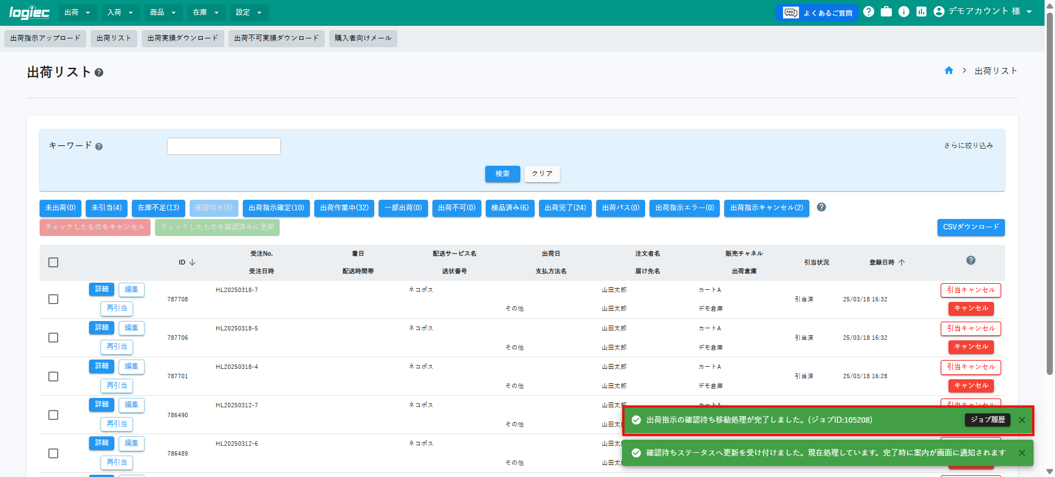Expand the 出荷 dropdown menu

tap(77, 13)
